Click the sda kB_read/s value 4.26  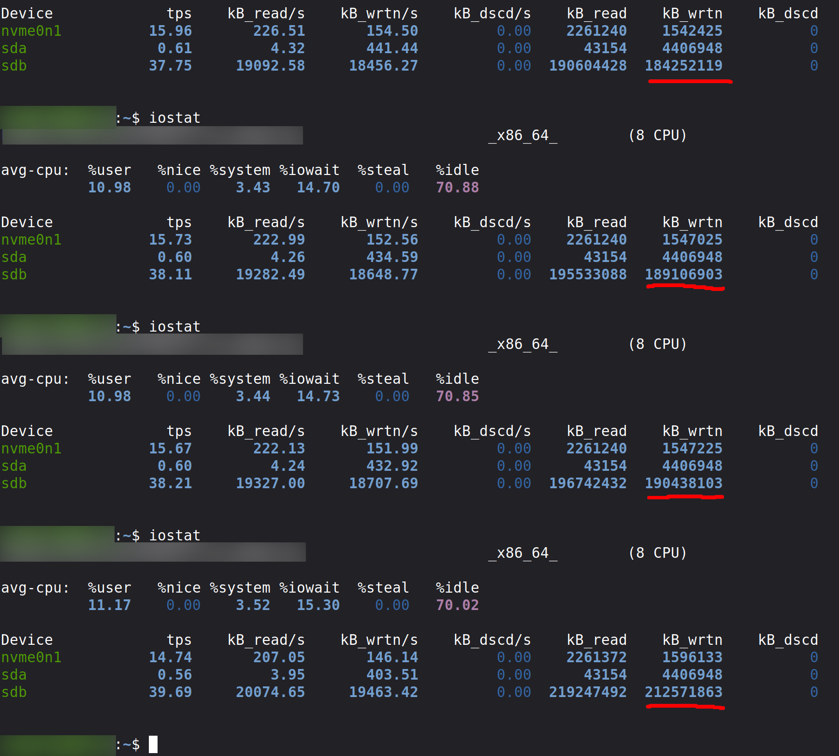click(288, 257)
